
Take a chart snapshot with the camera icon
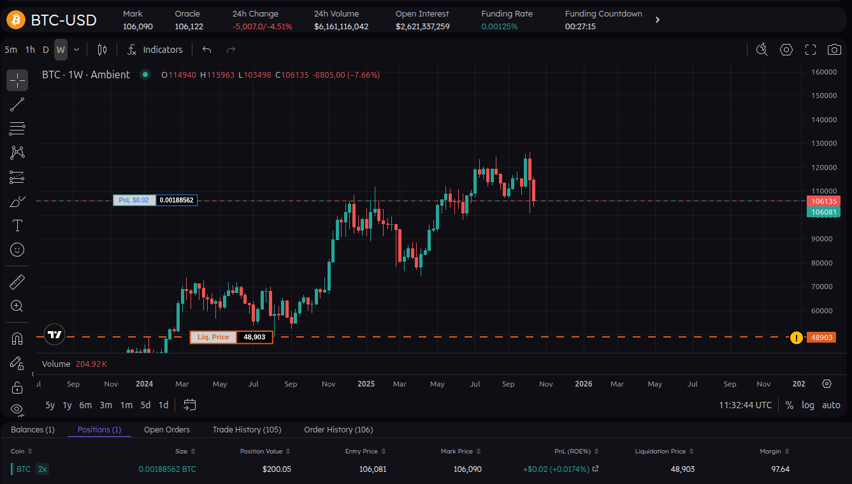[834, 49]
